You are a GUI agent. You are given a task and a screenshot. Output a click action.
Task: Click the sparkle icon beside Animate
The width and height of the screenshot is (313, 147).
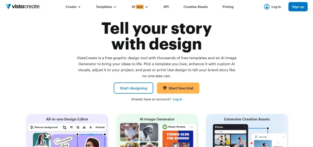coord(90,127)
